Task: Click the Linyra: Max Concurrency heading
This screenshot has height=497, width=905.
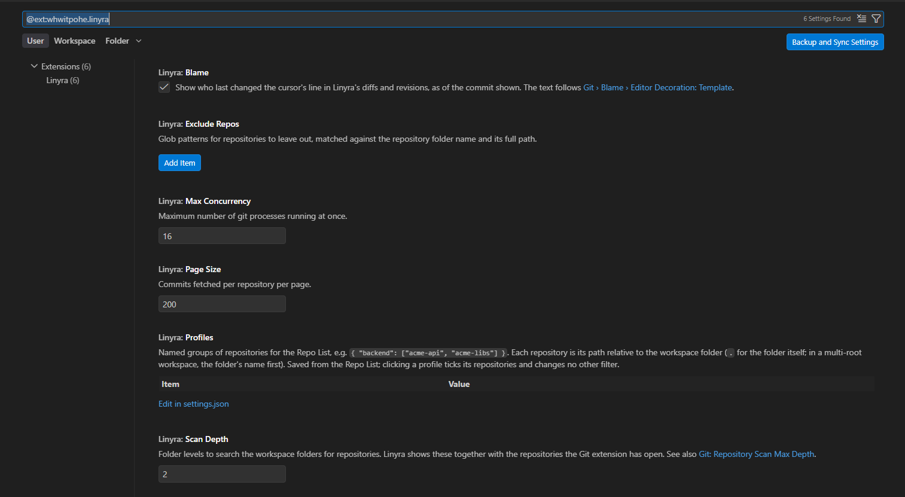Action: (205, 201)
